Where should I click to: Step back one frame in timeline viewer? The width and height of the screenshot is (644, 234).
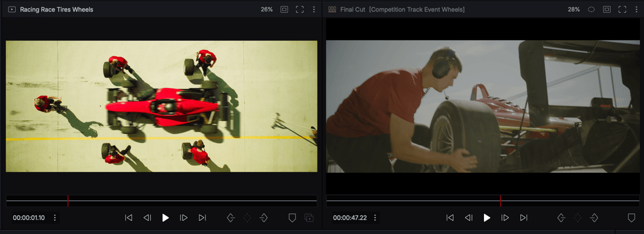coord(469,218)
